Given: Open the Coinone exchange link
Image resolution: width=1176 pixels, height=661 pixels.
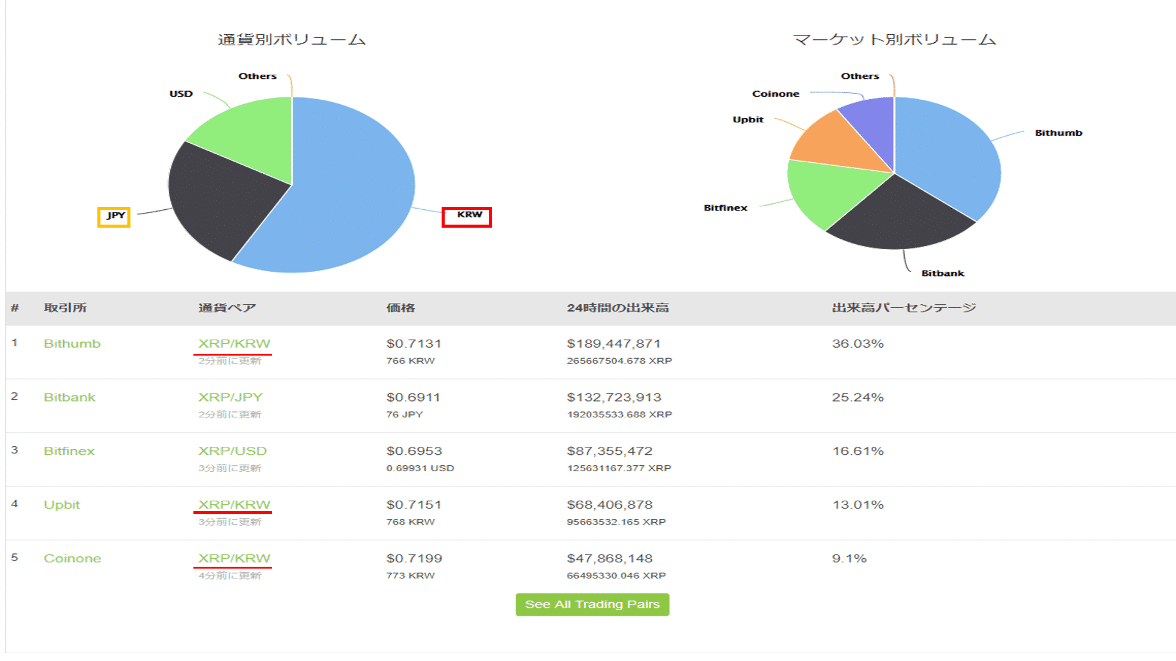Looking at the screenshot, I should click(72, 559).
